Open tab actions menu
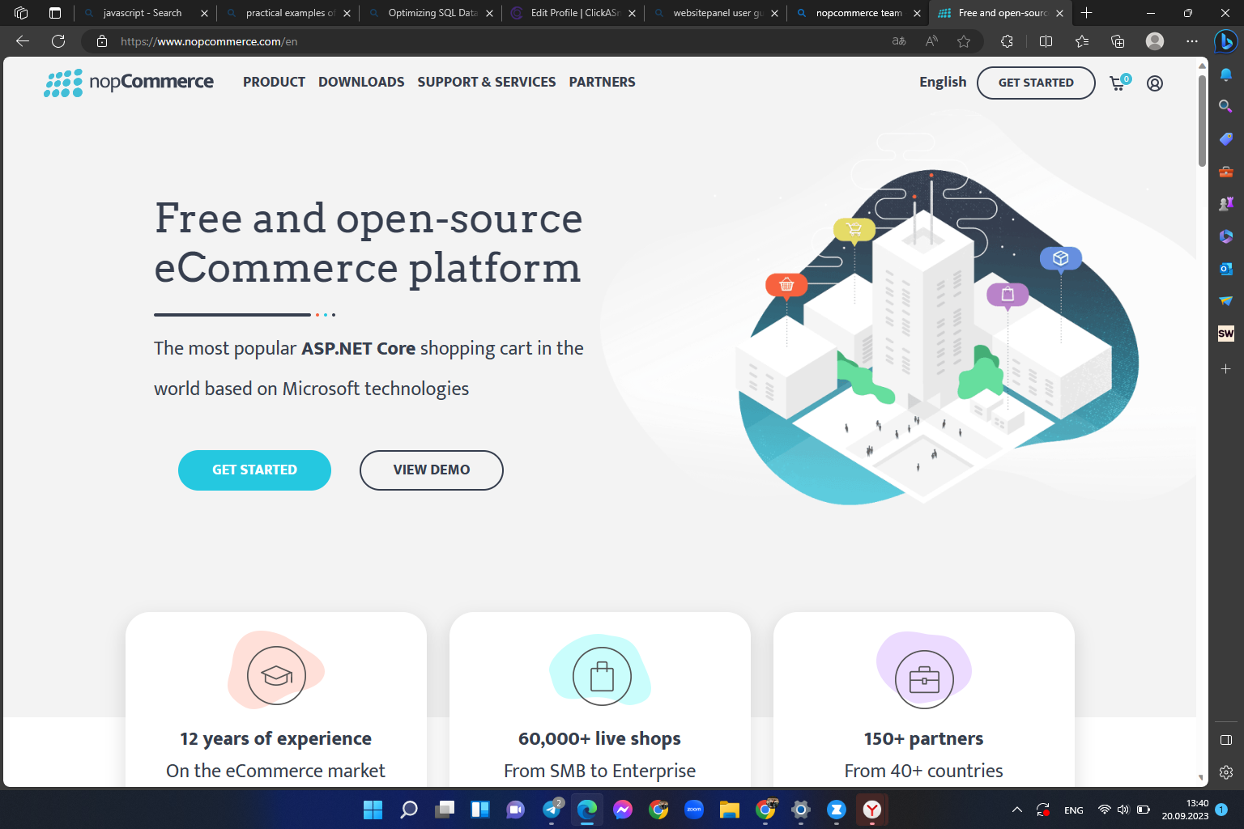 pos(55,13)
